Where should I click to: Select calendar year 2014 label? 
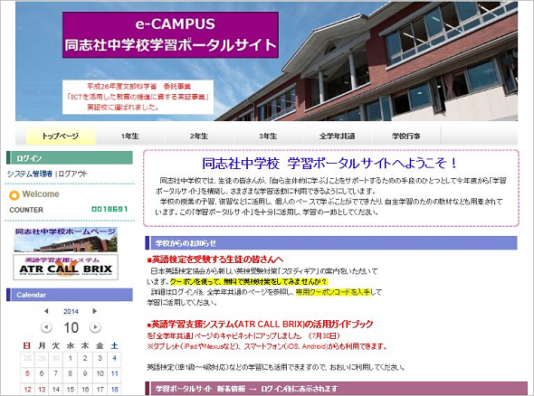[x=71, y=311]
